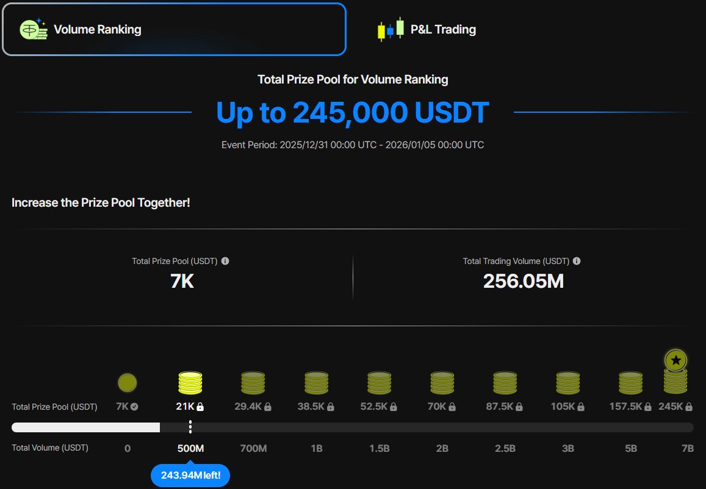Click the '52.5K' prize tier label
Image resolution: width=706 pixels, height=489 pixels.
pyautogui.click(x=373, y=406)
